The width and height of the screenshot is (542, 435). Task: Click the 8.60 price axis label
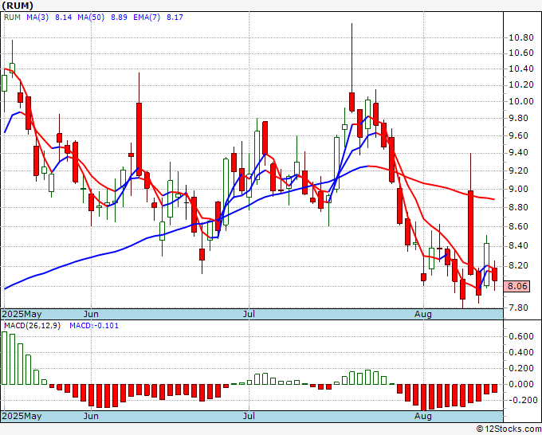click(x=518, y=226)
